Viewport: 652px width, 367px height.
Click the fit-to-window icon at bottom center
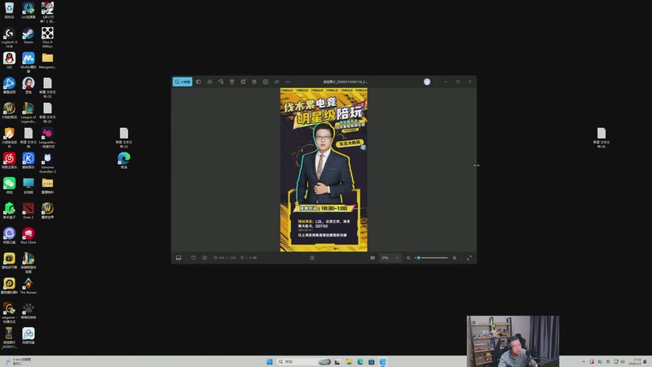[x=312, y=258]
